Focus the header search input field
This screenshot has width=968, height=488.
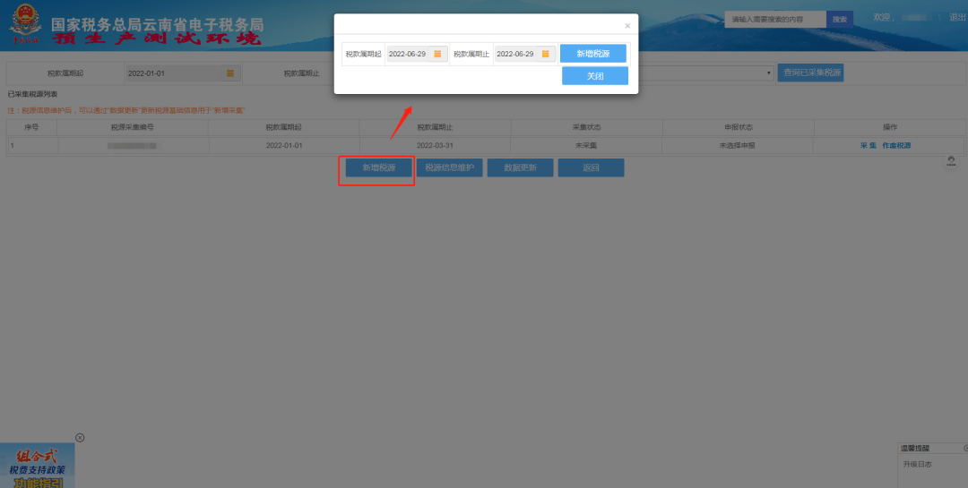[775, 20]
